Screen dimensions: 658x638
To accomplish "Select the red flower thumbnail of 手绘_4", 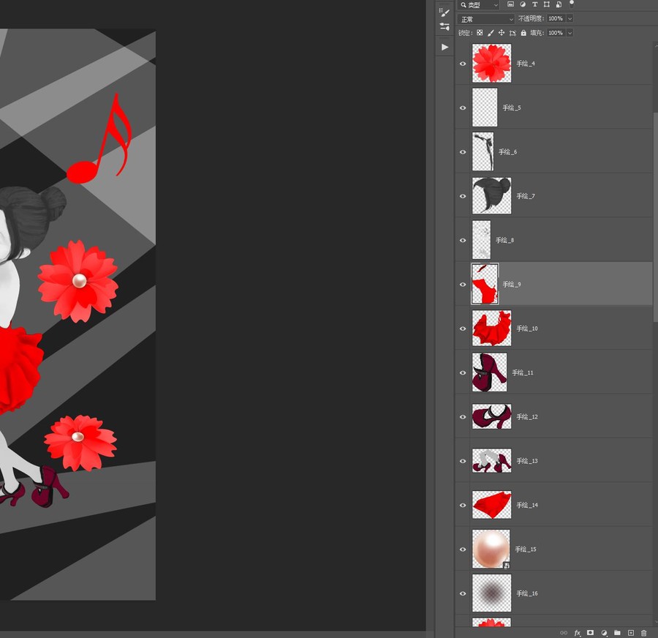I will [x=491, y=63].
